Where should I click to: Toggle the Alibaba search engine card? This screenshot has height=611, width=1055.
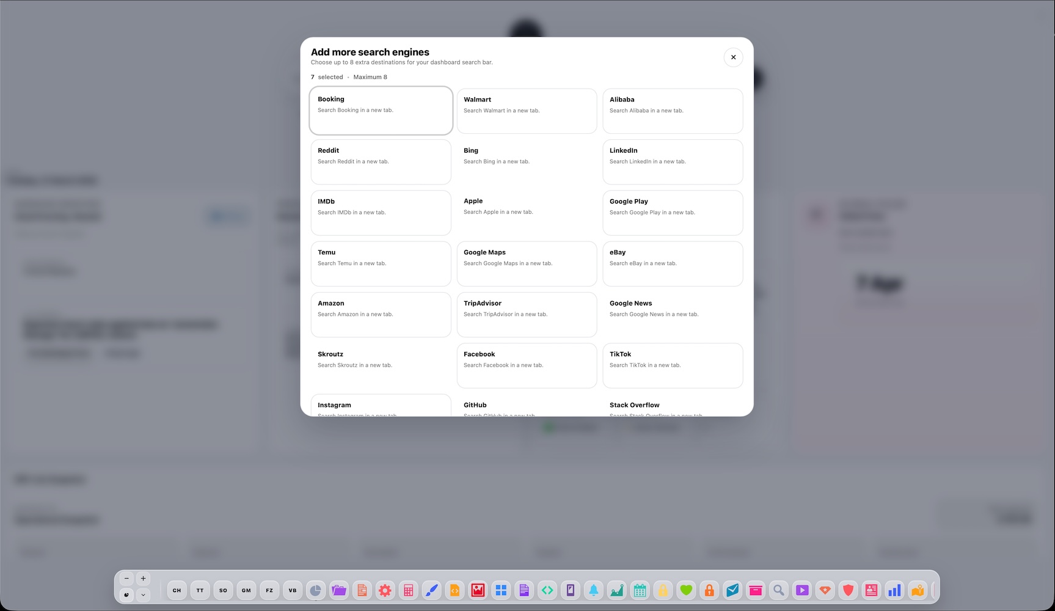click(673, 111)
